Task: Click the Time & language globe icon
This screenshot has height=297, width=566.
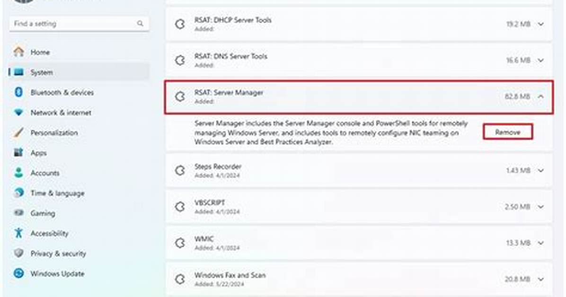Action: coord(19,193)
